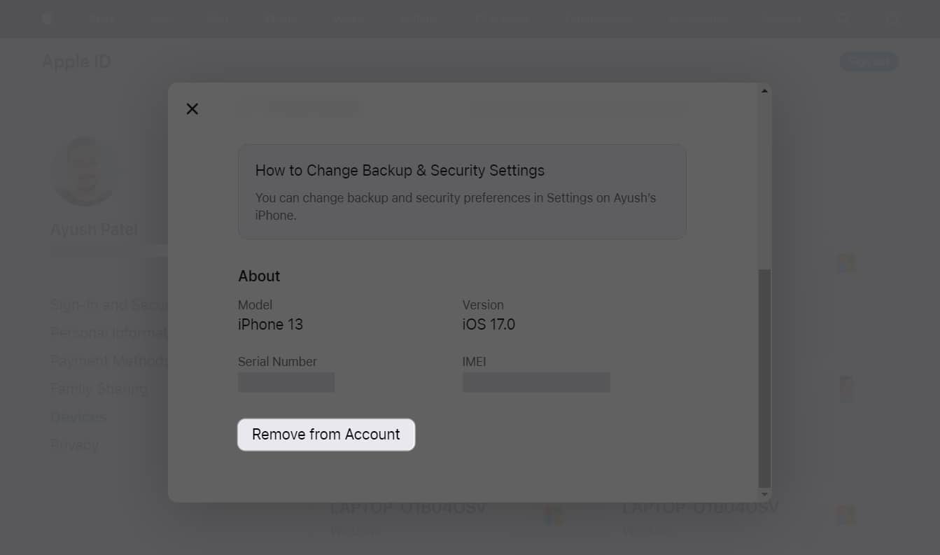Open the Devices section in the sidebar

(78, 416)
